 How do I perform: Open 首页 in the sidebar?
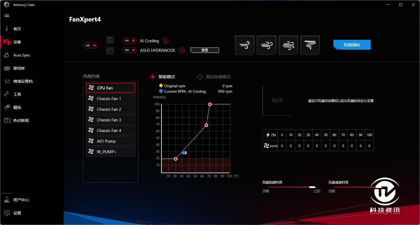tap(17, 29)
